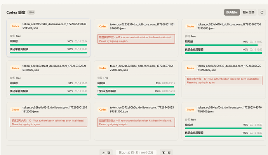268x155 pixels.
Task: Click 周限额 progress bar in token_oc0282c4faef card
Action: pyautogui.click(x=49, y=87)
